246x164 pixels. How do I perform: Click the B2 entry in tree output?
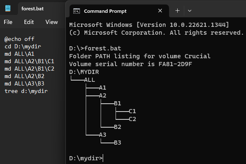(118, 127)
